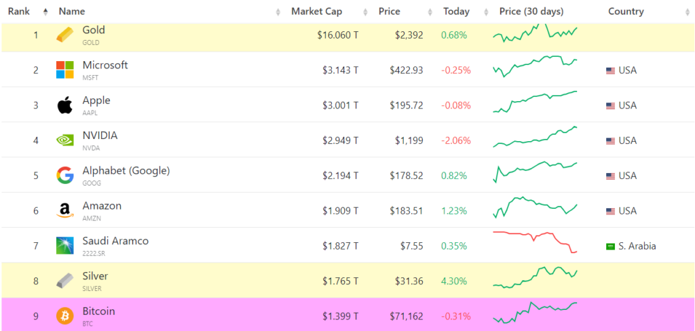Click the USA flag in Alphabet row
This screenshot has height=331, width=695.
pyautogui.click(x=611, y=176)
